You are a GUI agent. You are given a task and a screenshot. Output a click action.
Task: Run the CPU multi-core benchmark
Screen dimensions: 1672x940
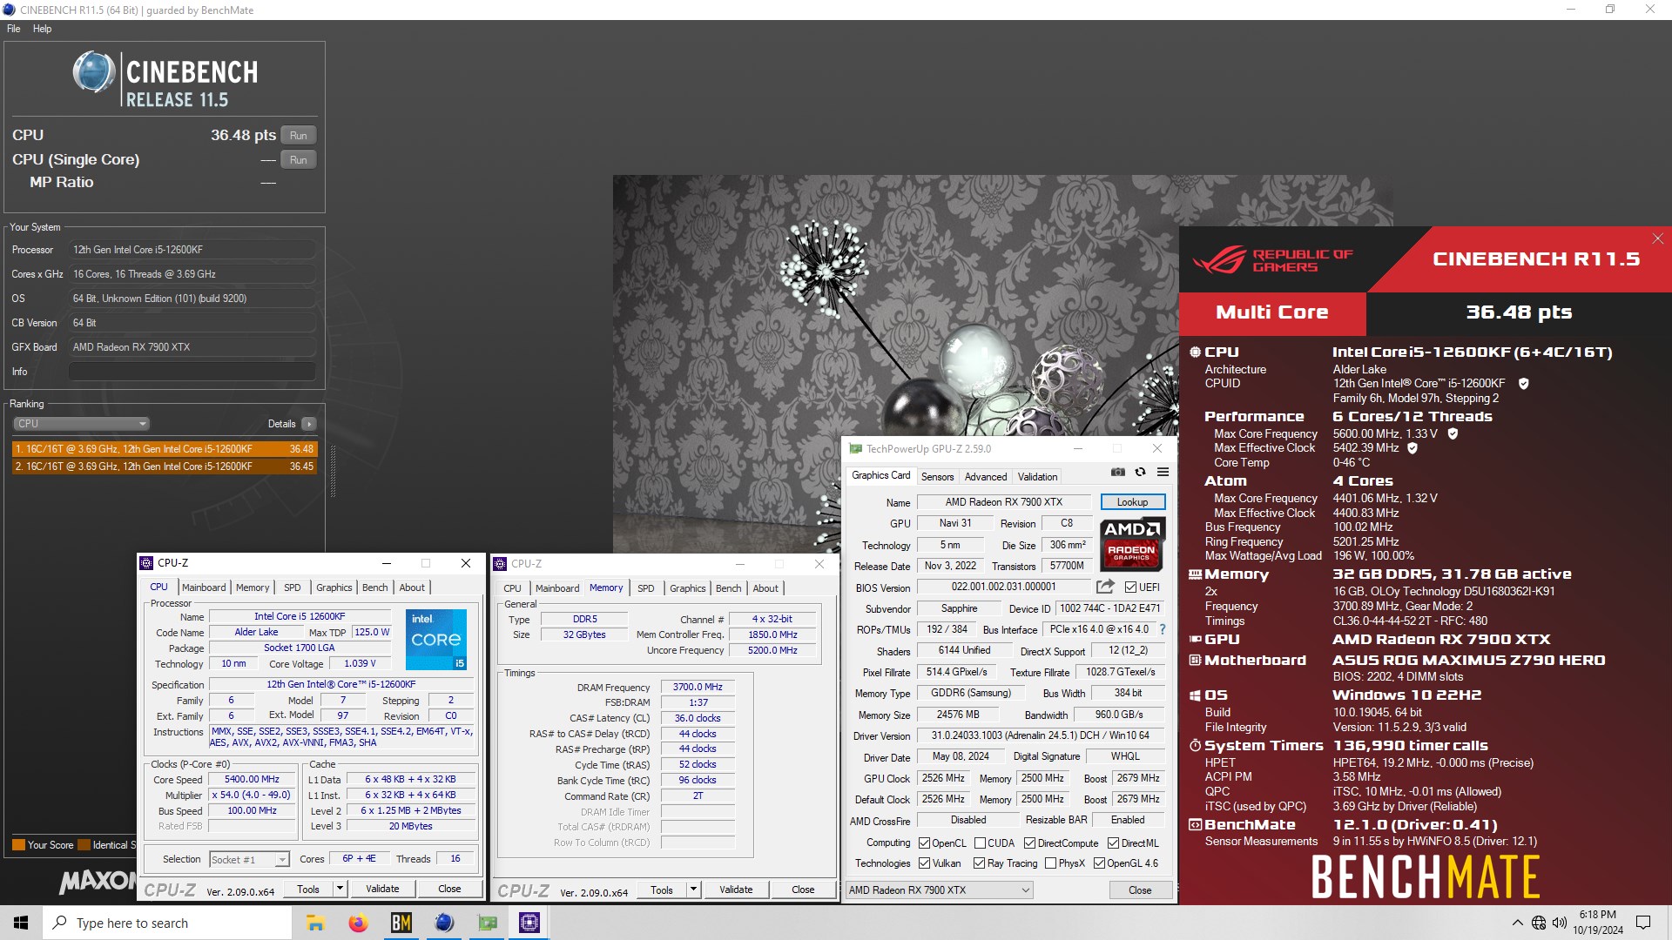tap(299, 136)
